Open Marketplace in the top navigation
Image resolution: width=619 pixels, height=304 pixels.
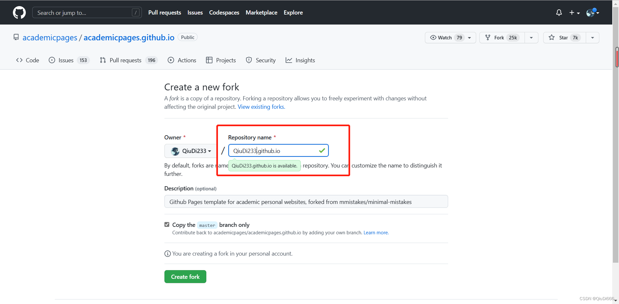pyautogui.click(x=261, y=13)
